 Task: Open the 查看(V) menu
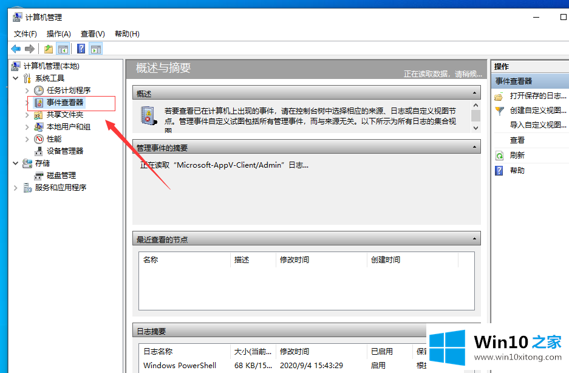click(x=93, y=34)
